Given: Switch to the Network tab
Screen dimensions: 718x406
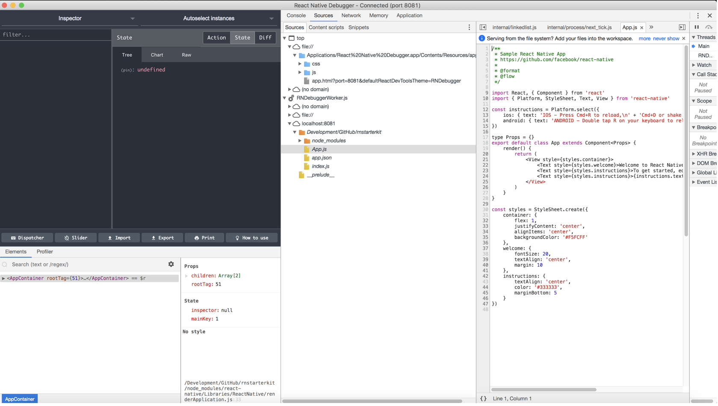Looking at the screenshot, I should click(x=351, y=15).
